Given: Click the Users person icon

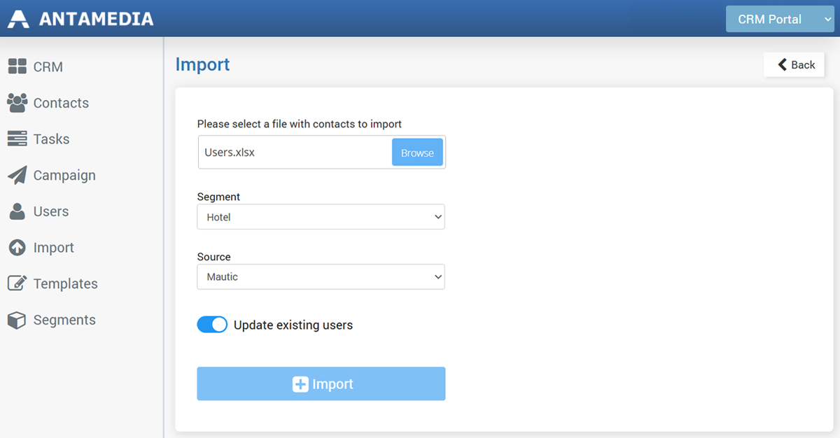Looking at the screenshot, I should pos(17,211).
